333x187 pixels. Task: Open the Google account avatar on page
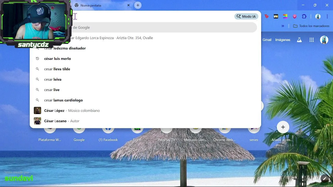coord(324,40)
